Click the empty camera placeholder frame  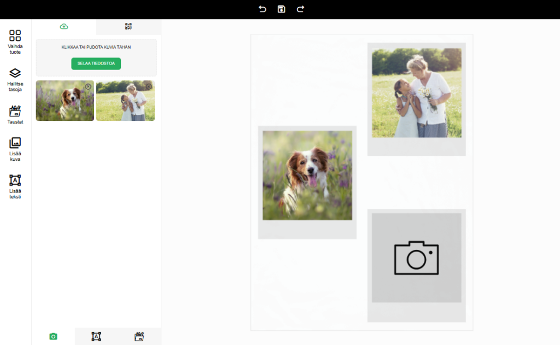pyautogui.click(x=416, y=258)
